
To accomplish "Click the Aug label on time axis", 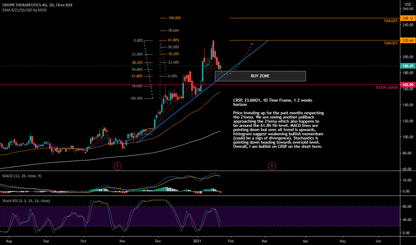I will click(9, 241).
